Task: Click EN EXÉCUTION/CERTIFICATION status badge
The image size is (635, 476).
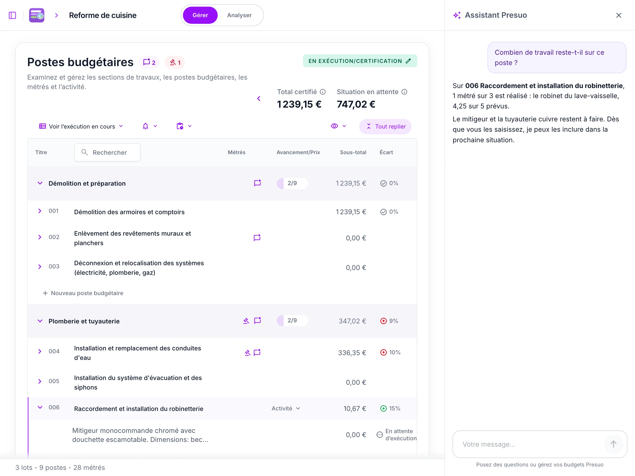Action: coord(360,61)
